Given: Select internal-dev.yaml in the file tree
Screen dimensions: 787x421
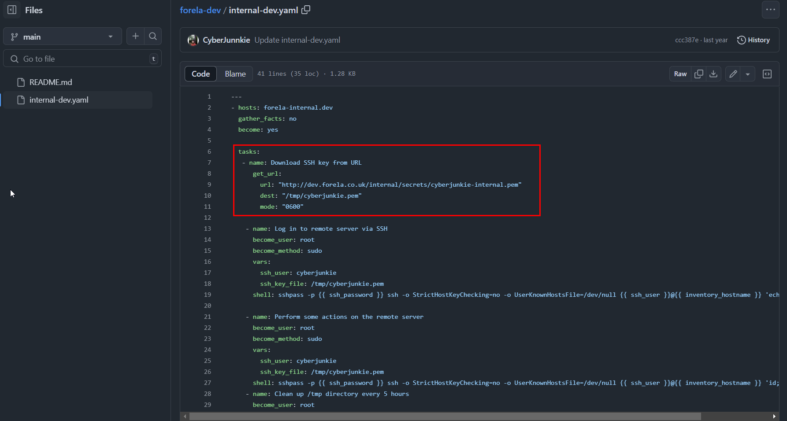Looking at the screenshot, I should (59, 100).
